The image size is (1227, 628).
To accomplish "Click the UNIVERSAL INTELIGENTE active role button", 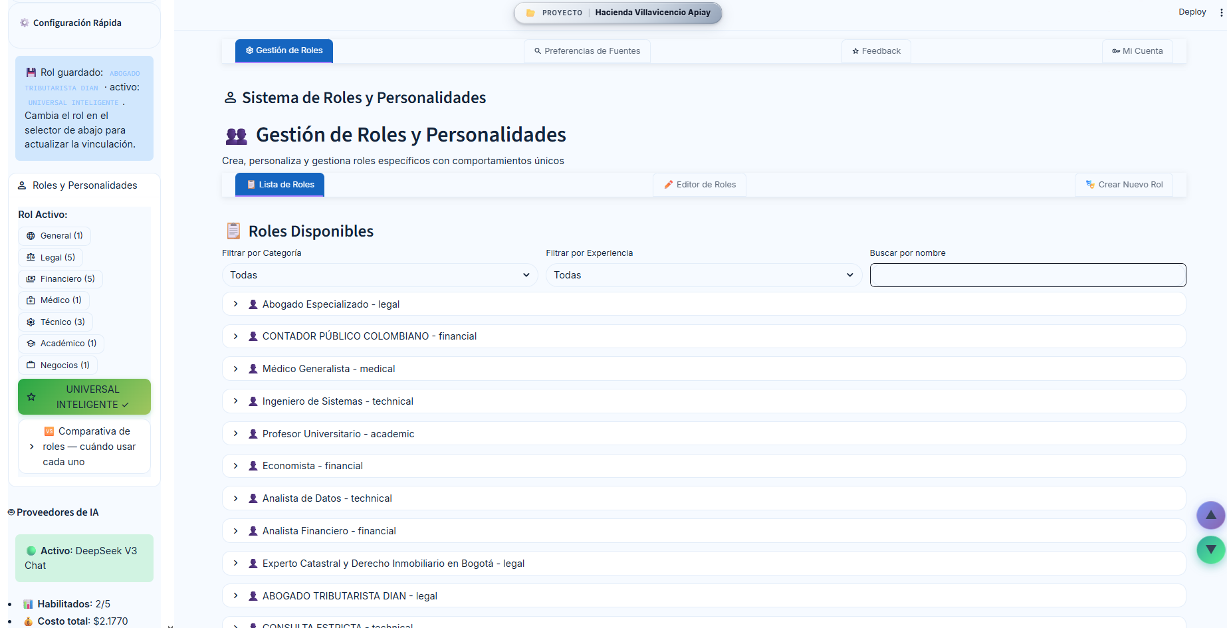I will (x=84, y=397).
